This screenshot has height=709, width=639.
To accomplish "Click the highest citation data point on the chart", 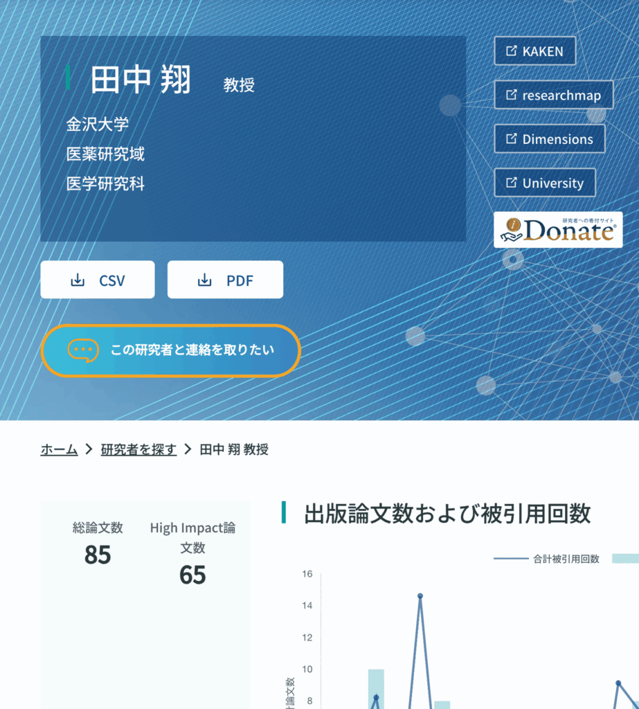I will (420, 596).
